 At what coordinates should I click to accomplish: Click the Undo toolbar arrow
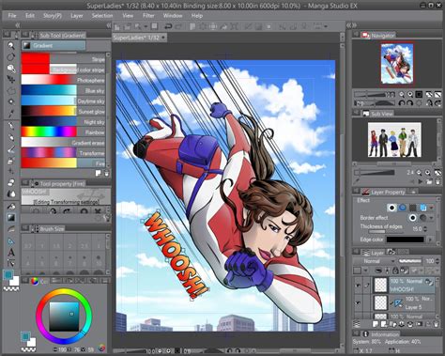click(168, 26)
